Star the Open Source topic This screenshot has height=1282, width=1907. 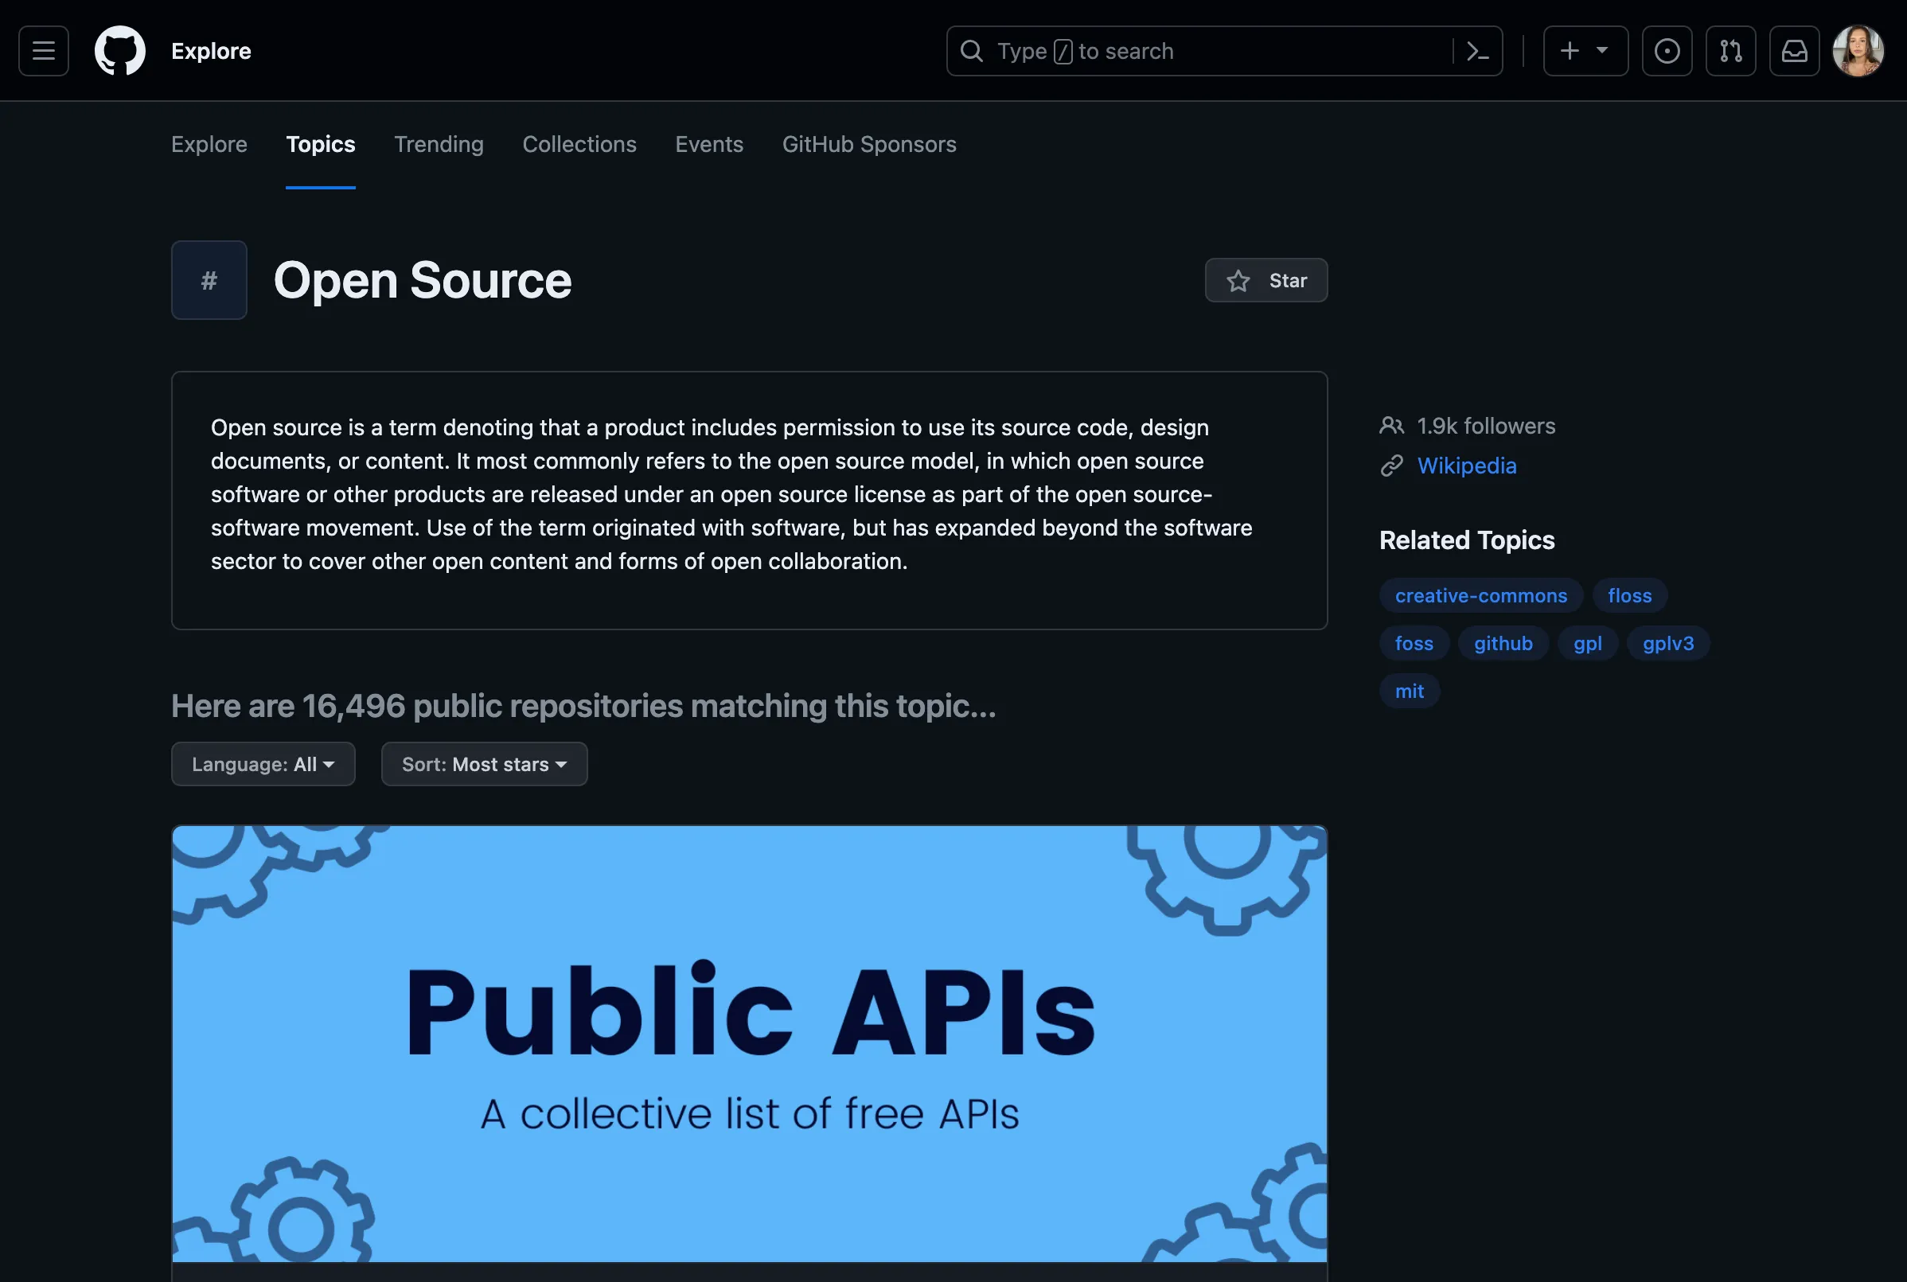(1265, 280)
